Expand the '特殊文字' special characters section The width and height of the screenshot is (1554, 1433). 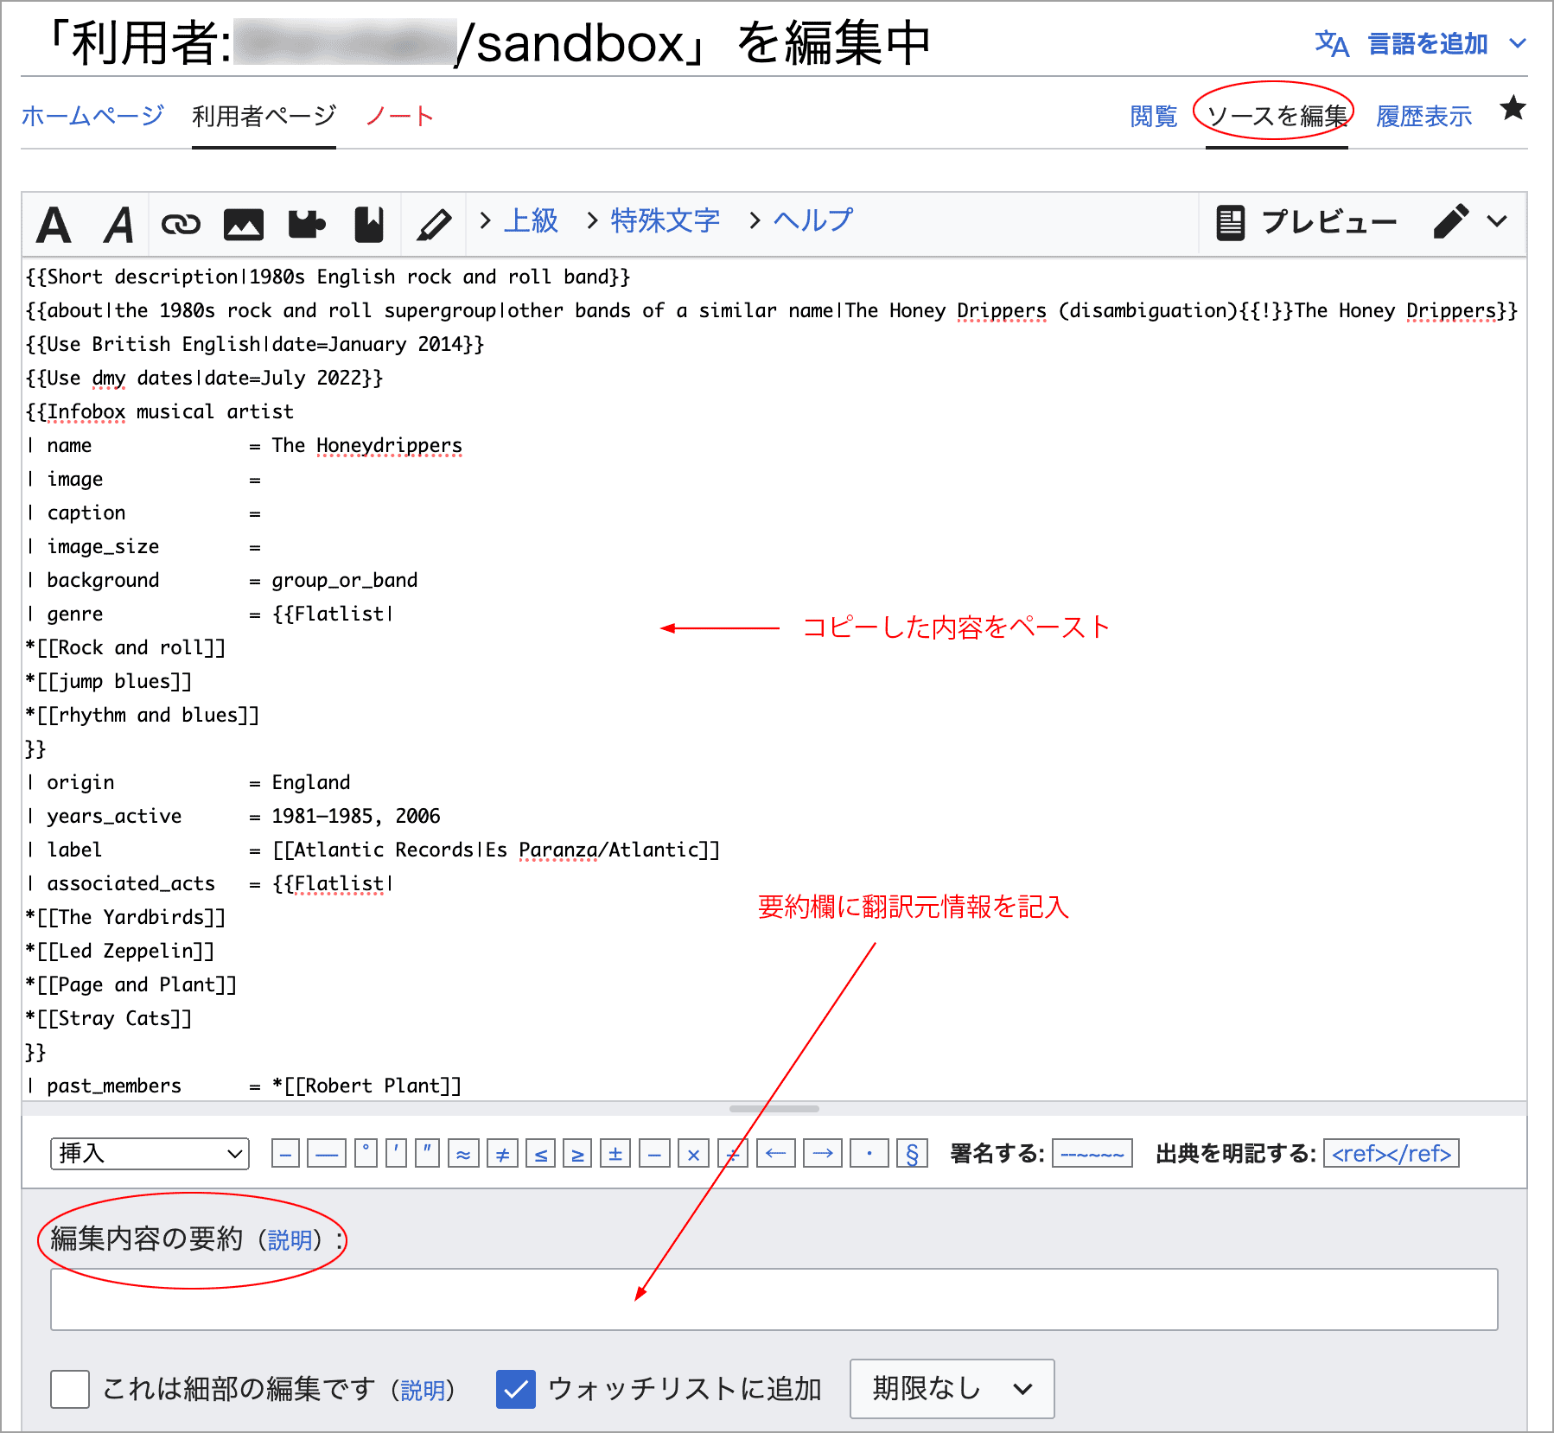point(653,221)
